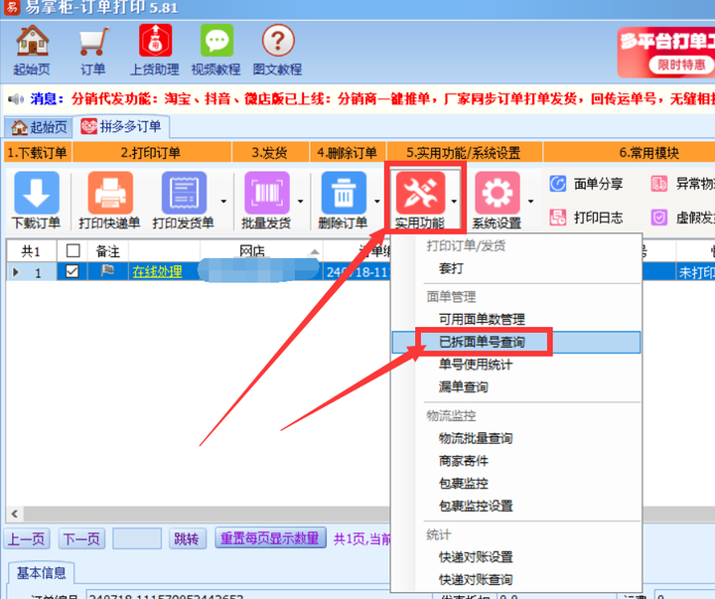The width and height of the screenshot is (715, 599).
Task: Click the 面单分享 icon
Action: pos(558,184)
